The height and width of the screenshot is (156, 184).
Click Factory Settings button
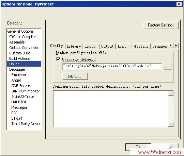[x=161, y=25]
